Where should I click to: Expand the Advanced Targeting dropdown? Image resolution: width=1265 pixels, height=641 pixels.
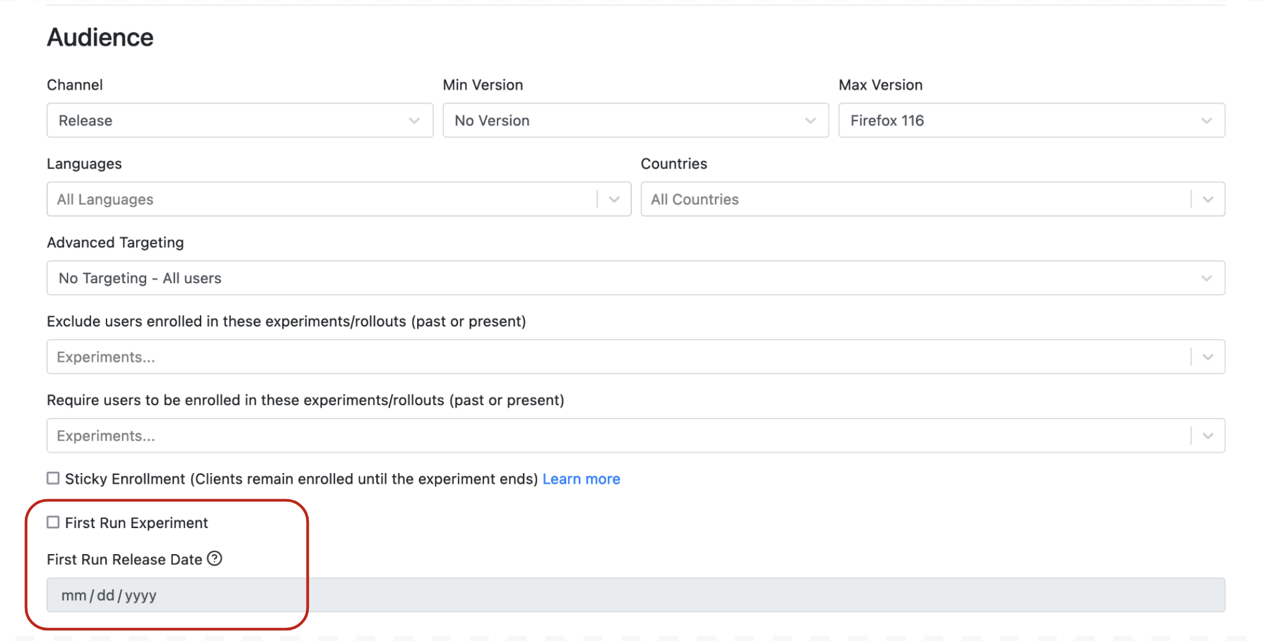636,278
